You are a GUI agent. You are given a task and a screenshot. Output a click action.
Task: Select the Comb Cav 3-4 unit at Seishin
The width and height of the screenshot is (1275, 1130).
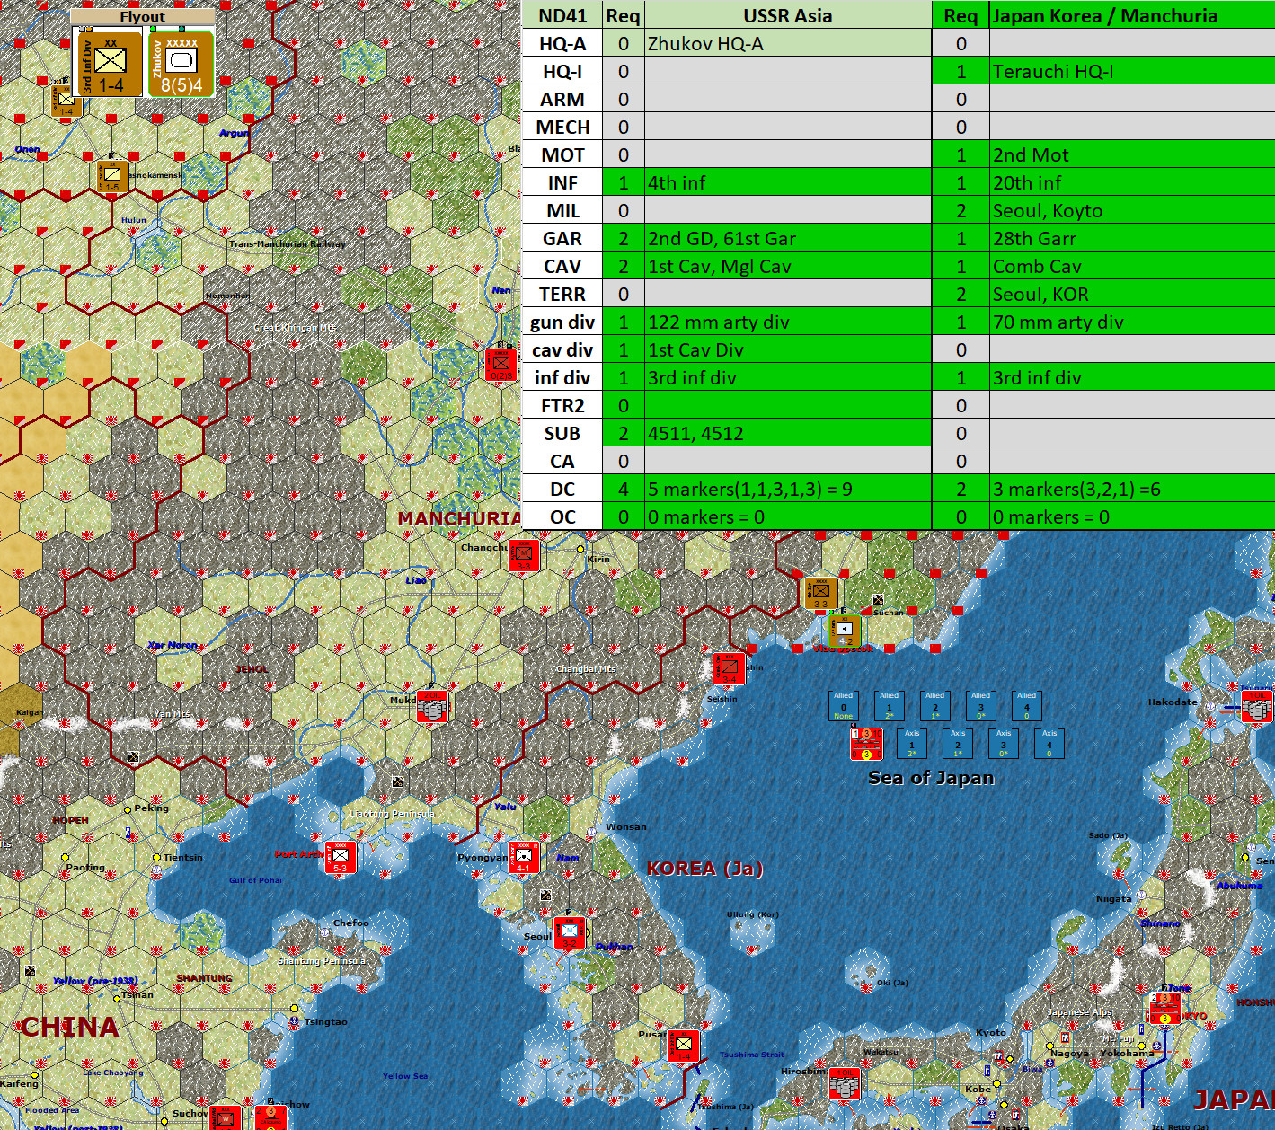click(729, 668)
